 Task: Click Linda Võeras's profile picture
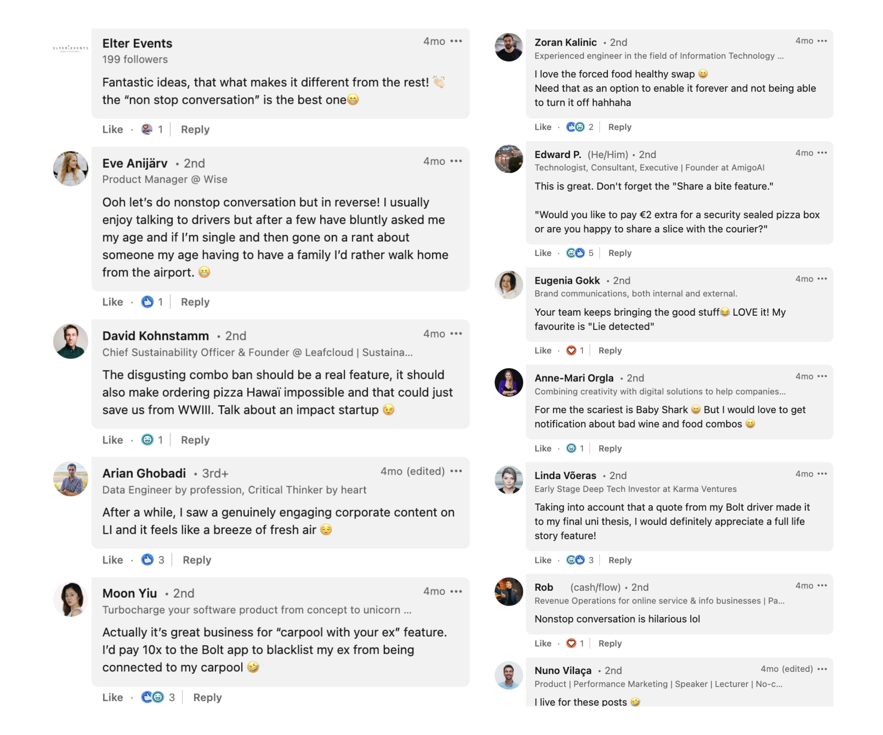tap(509, 480)
